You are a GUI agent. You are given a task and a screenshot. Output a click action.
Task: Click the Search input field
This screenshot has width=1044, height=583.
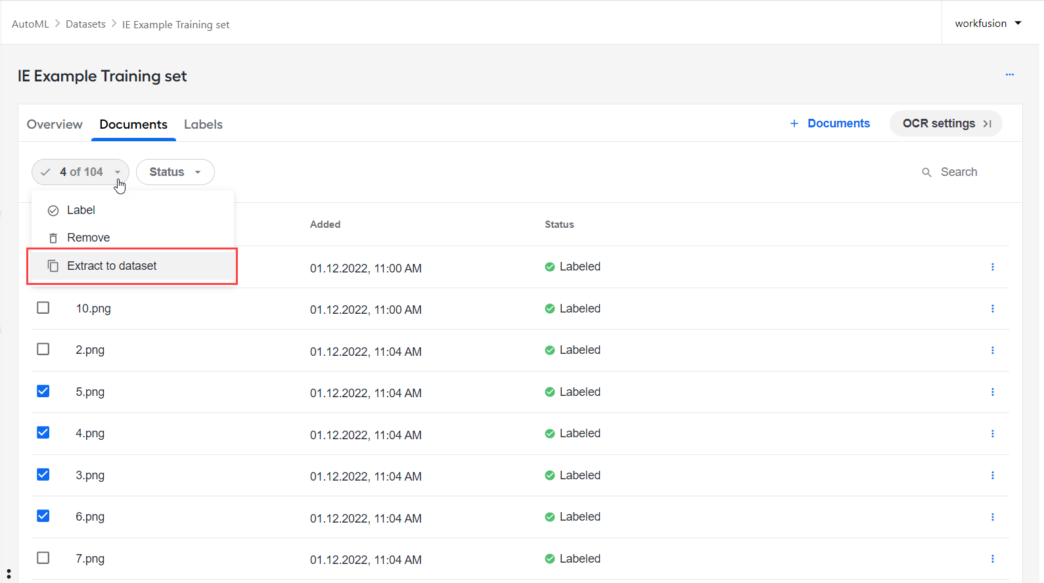point(959,172)
